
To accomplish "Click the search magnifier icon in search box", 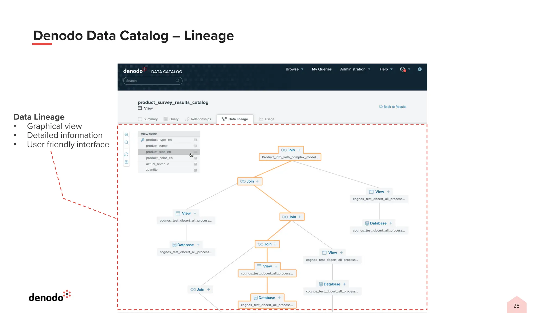I will [178, 81].
